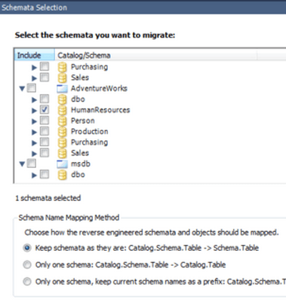Select dbo label under msdb
Screen dimensions: 286x302
78,175
